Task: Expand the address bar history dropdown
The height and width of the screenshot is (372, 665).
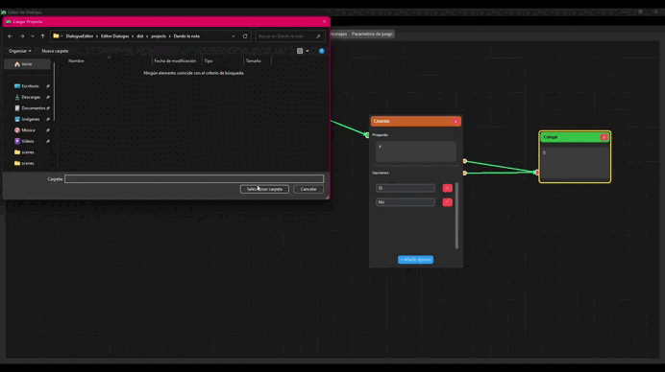Action: [234, 36]
